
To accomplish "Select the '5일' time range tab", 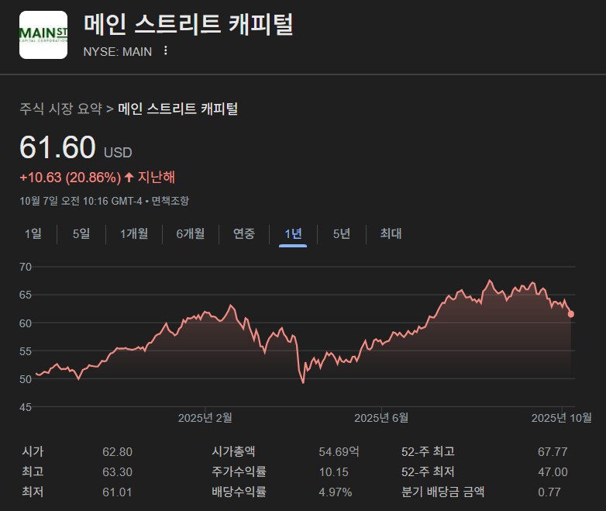I will [81, 234].
